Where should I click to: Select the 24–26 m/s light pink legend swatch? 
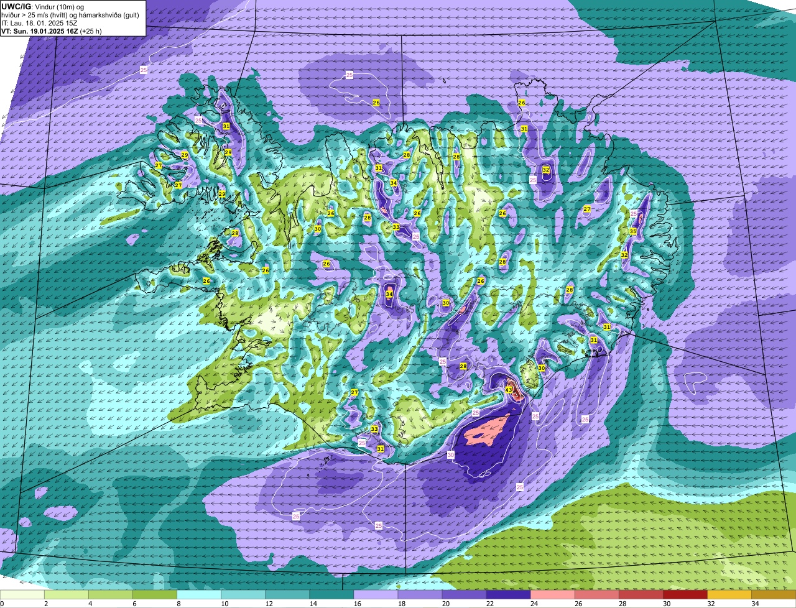(552, 595)
